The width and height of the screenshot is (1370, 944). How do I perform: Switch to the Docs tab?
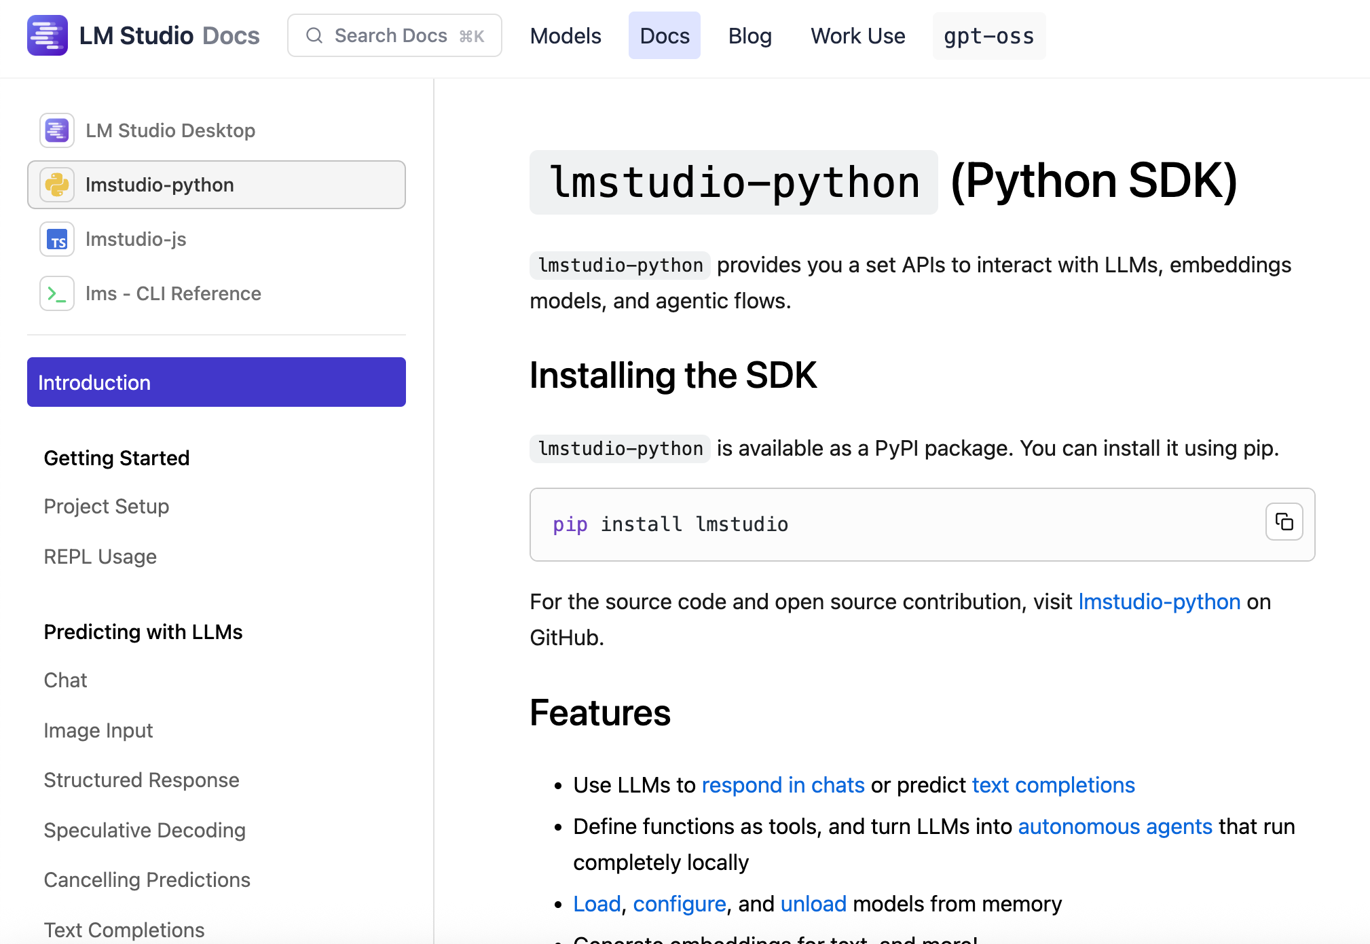pos(664,35)
